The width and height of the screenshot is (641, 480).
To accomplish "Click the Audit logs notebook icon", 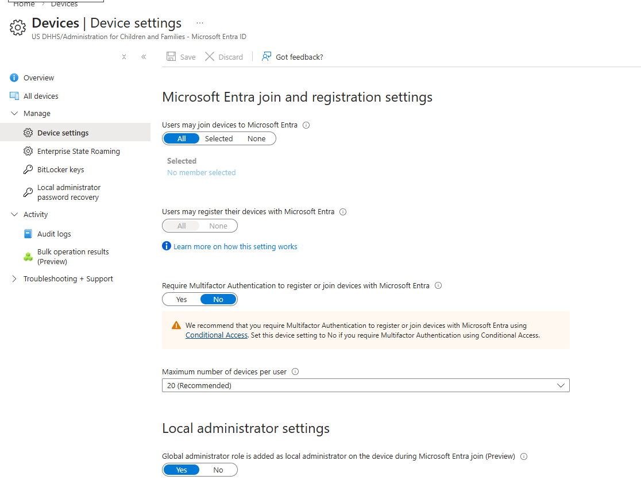I will (28, 234).
